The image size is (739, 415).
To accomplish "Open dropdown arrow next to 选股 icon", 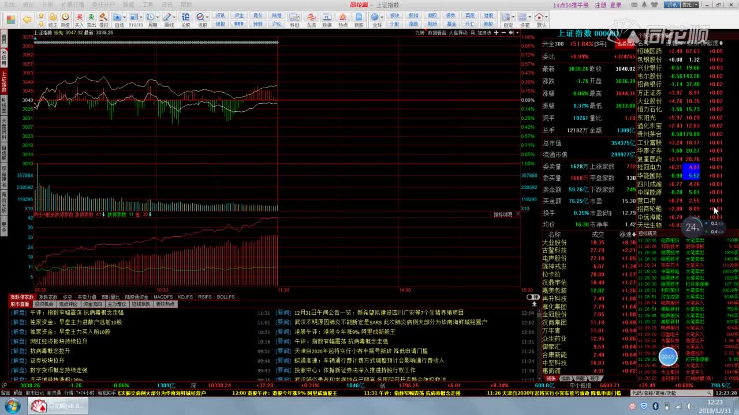I will click(x=208, y=17).
